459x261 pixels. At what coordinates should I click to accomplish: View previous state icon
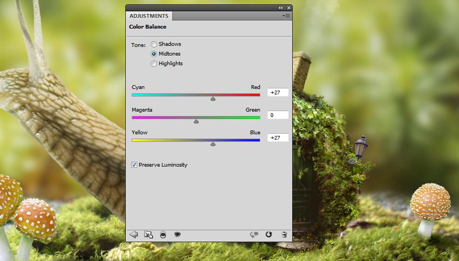click(x=254, y=235)
